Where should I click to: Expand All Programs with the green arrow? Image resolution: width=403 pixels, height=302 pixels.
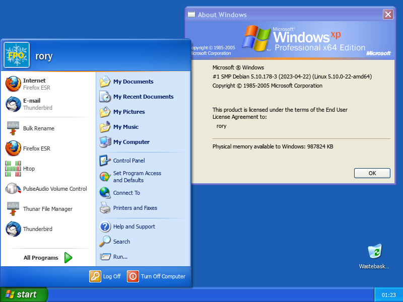click(x=68, y=258)
